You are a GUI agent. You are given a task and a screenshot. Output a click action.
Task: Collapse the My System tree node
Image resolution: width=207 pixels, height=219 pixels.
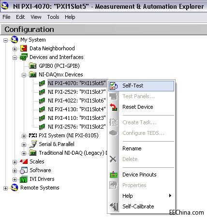click(5, 40)
